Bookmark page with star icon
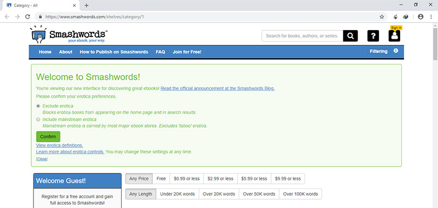 (382, 17)
